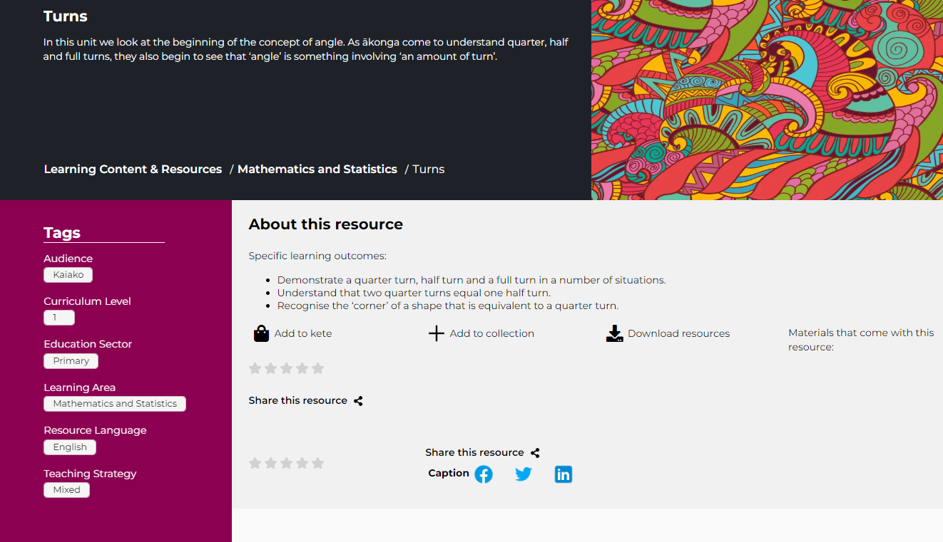Click the Add to collection label
This screenshot has height=542, width=943.
(x=491, y=333)
